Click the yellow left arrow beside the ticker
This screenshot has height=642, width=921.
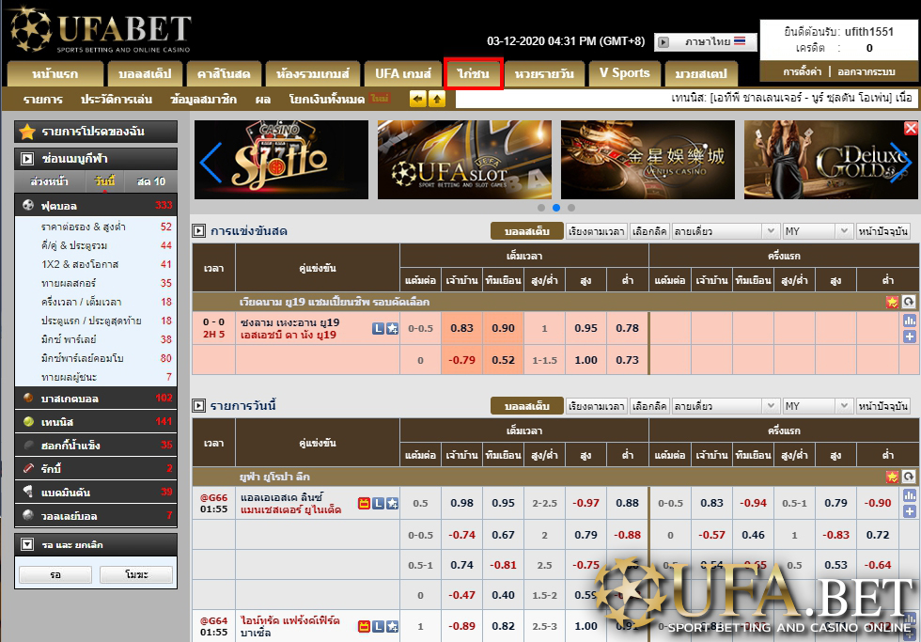417,100
